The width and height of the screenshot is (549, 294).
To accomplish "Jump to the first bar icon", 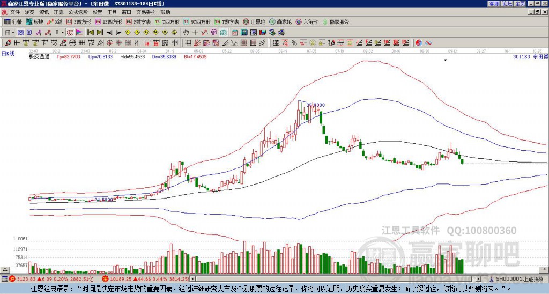I will (x=90, y=33).
